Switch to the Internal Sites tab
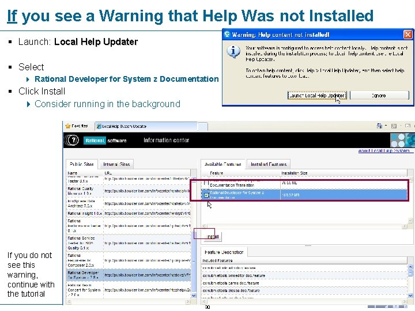Screen dimensions: 415x311 point(116,164)
